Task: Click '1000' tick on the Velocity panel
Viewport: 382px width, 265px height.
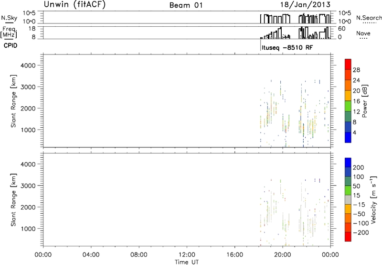Action: (28, 229)
